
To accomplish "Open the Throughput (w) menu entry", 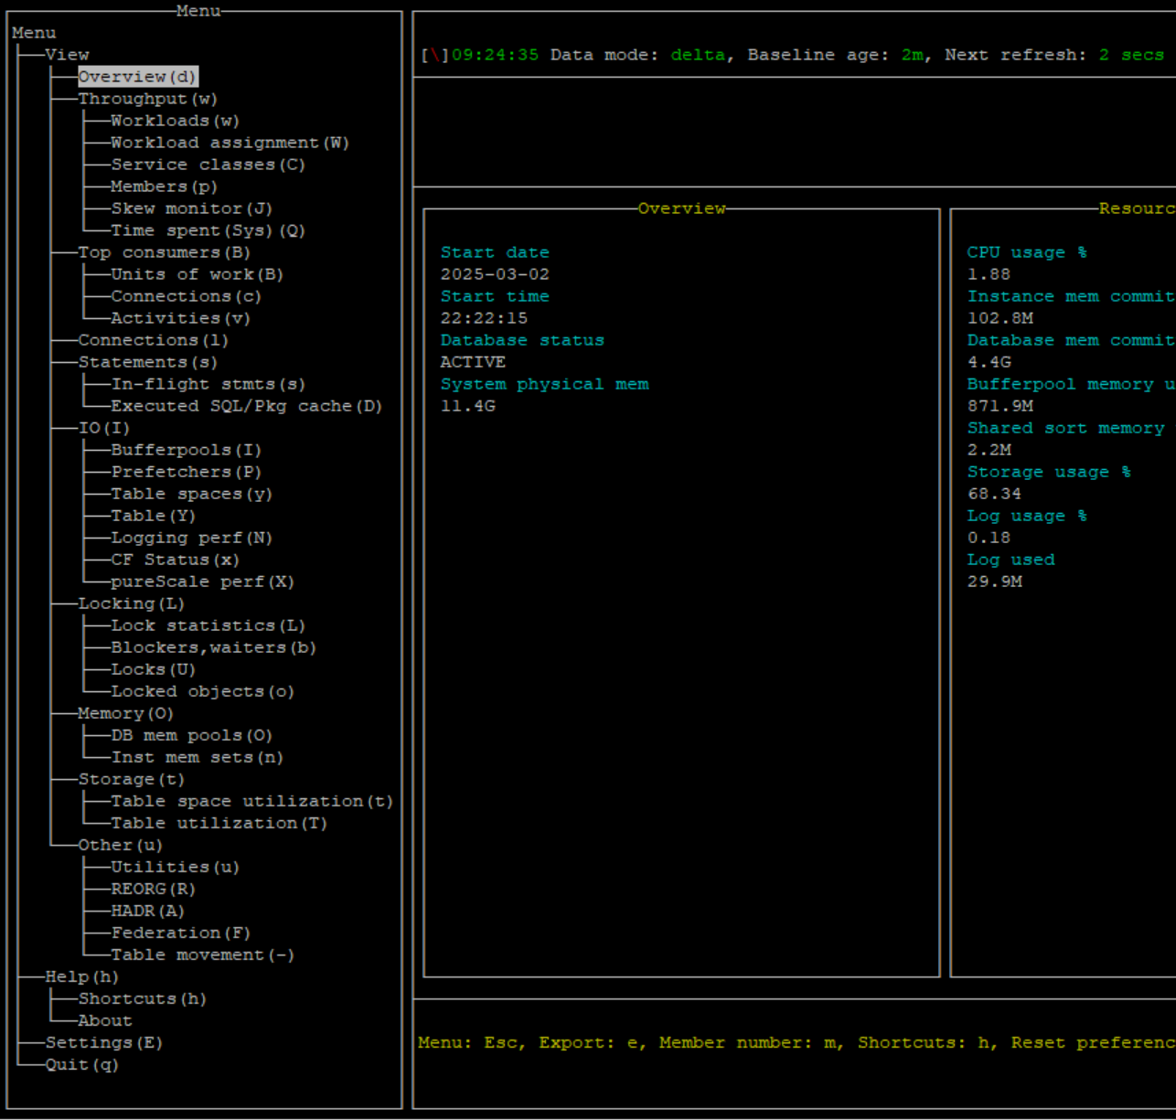I will pyautogui.click(x=148, y=99).
